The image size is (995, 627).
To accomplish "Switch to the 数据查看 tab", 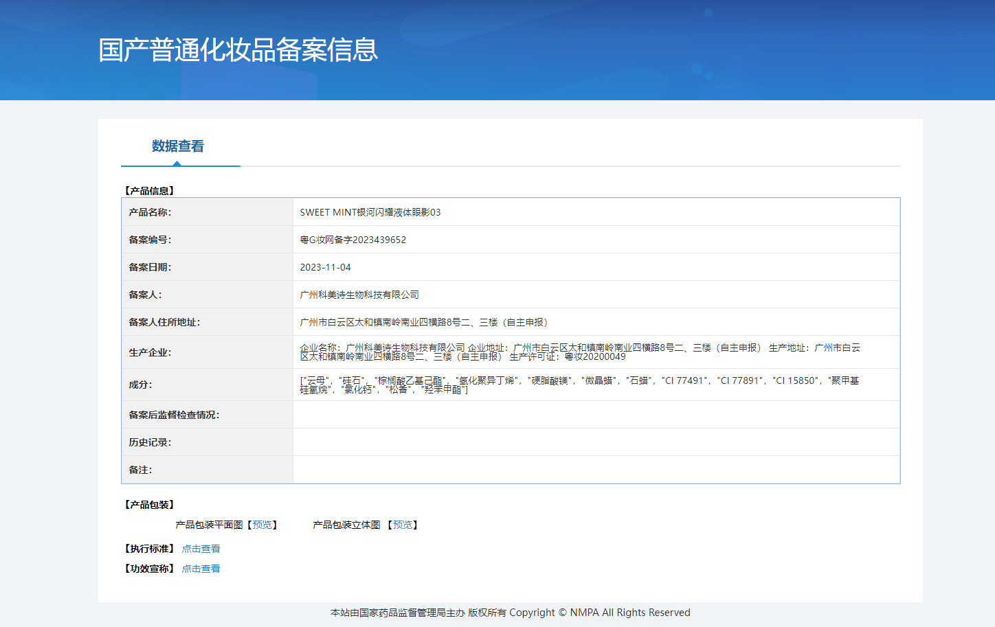I will point(178,146).
